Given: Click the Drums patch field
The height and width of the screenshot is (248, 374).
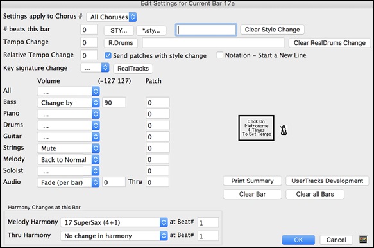Looking at the screenshot, I should point(157,125).
